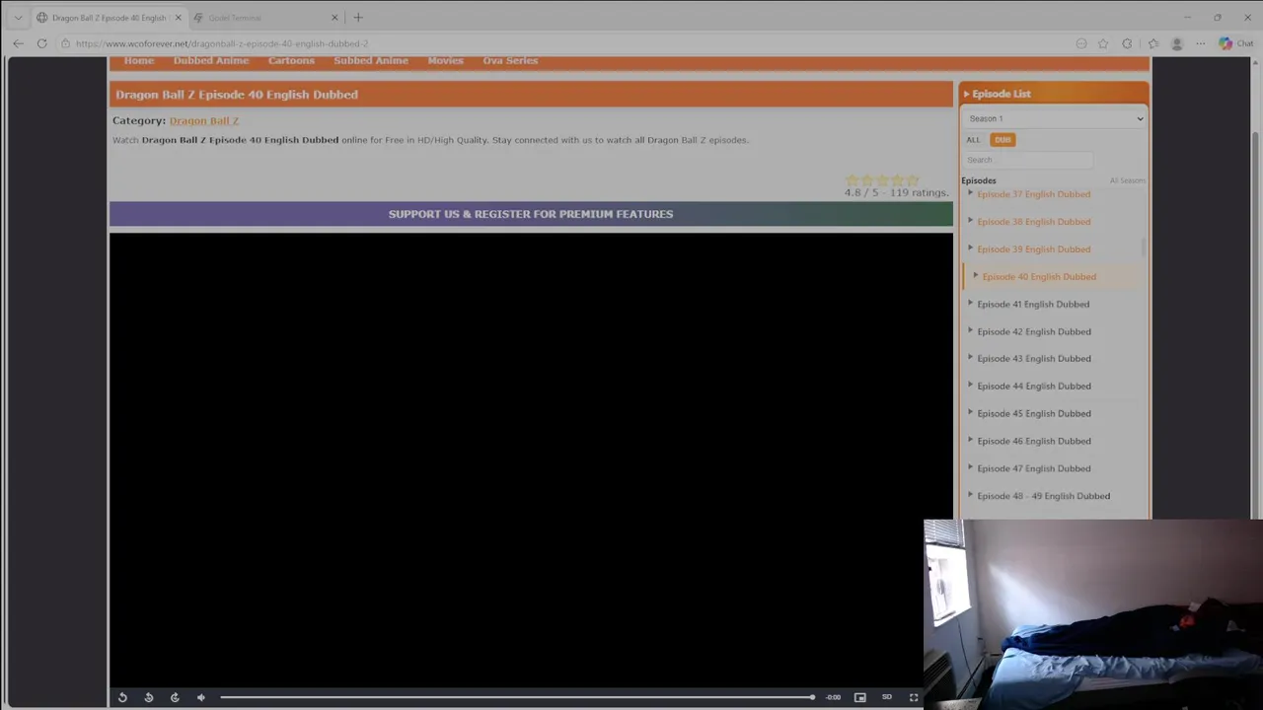The height and width of the screenshot is (710, 1263).
Task: Replay the video from the start
Action: [x=122, y=697]
